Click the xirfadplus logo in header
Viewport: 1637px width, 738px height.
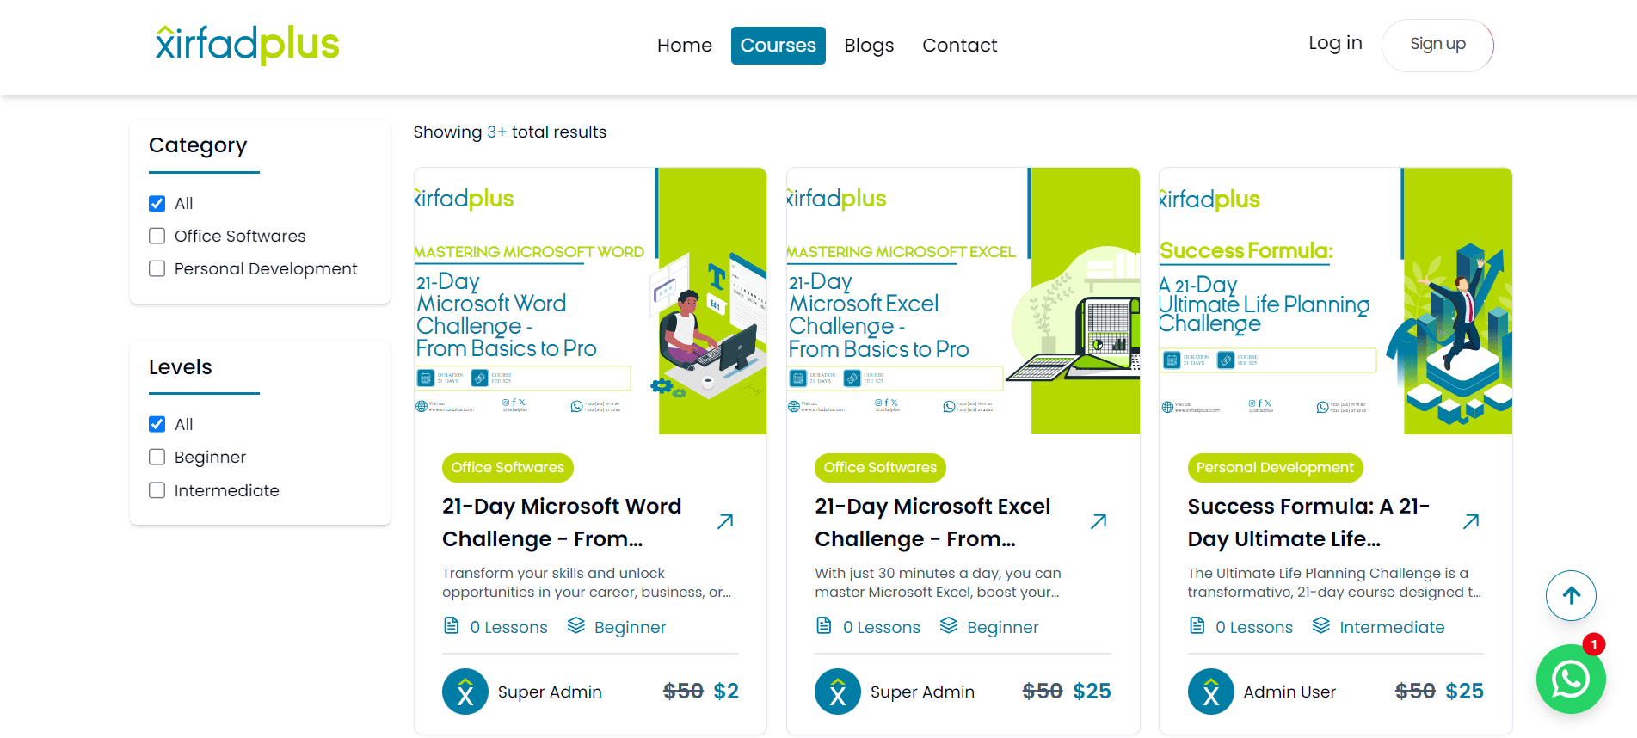click(248, 45)
